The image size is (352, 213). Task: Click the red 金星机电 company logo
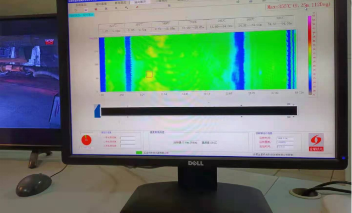316,141
